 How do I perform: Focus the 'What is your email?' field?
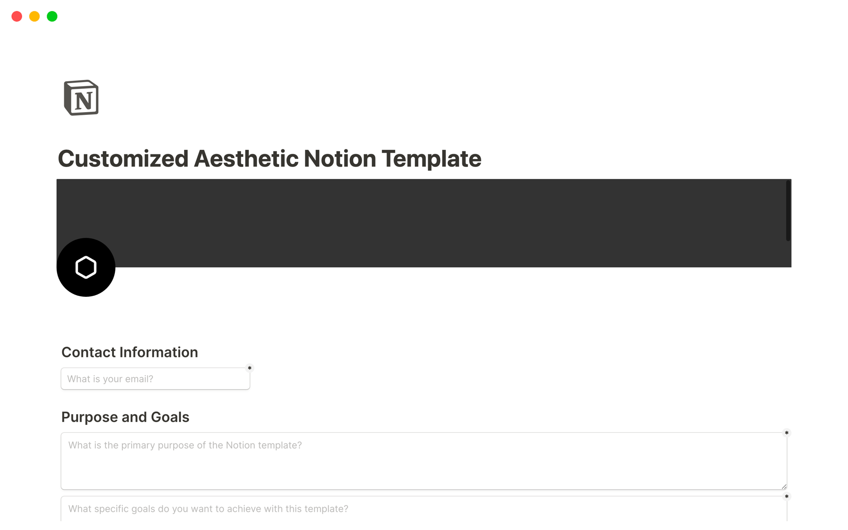pos(155,379)
